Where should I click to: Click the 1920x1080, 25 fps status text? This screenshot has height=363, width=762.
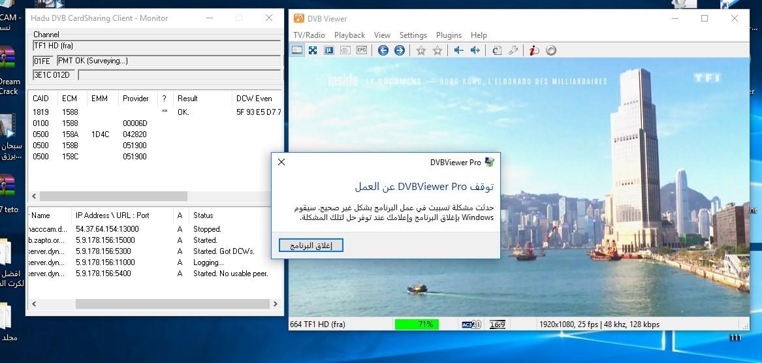[599, 324]
